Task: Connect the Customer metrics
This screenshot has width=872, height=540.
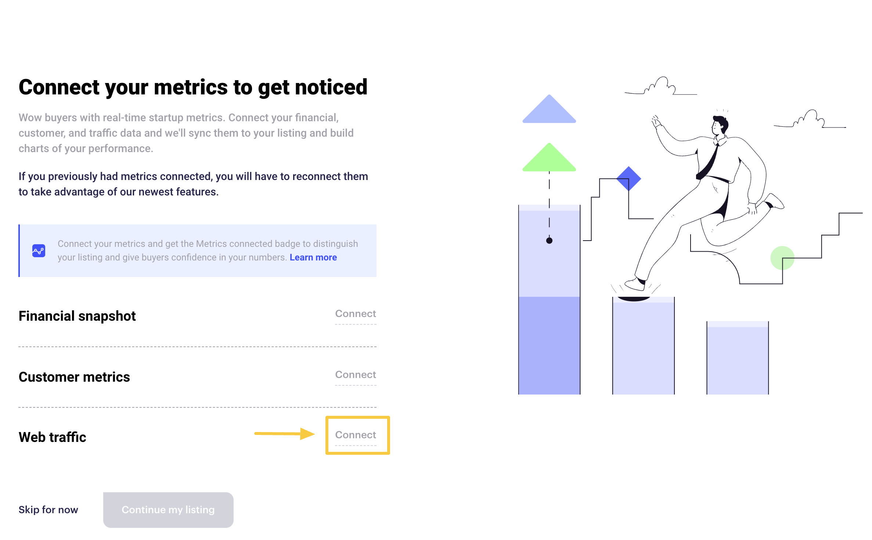Action: click(356, 375)
